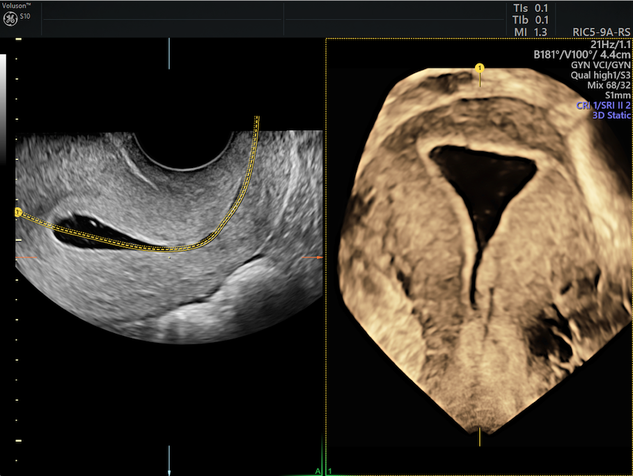This screenshot has width=633, height=476.
Task: Click the orange arrow on the right edge of the 2D image
Action: [x=314, y=257]
